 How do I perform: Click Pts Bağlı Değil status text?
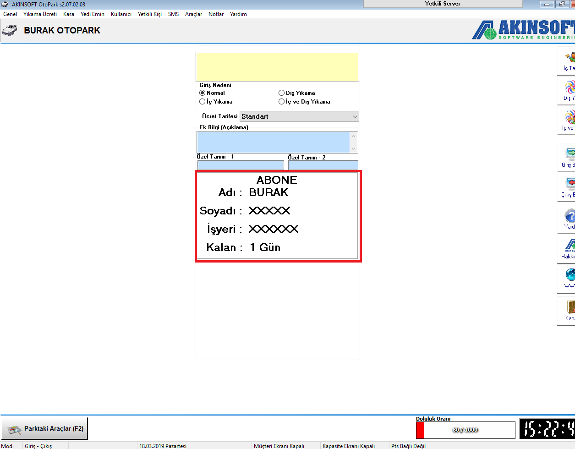[408, 446]
